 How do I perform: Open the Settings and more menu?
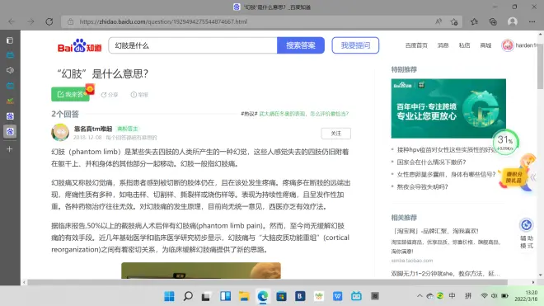[x=532, y=21]
